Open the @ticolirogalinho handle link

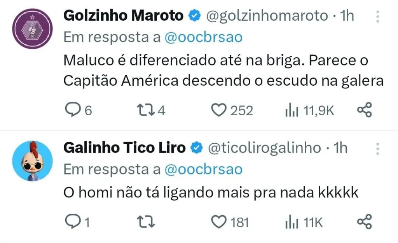pos(265,148)
